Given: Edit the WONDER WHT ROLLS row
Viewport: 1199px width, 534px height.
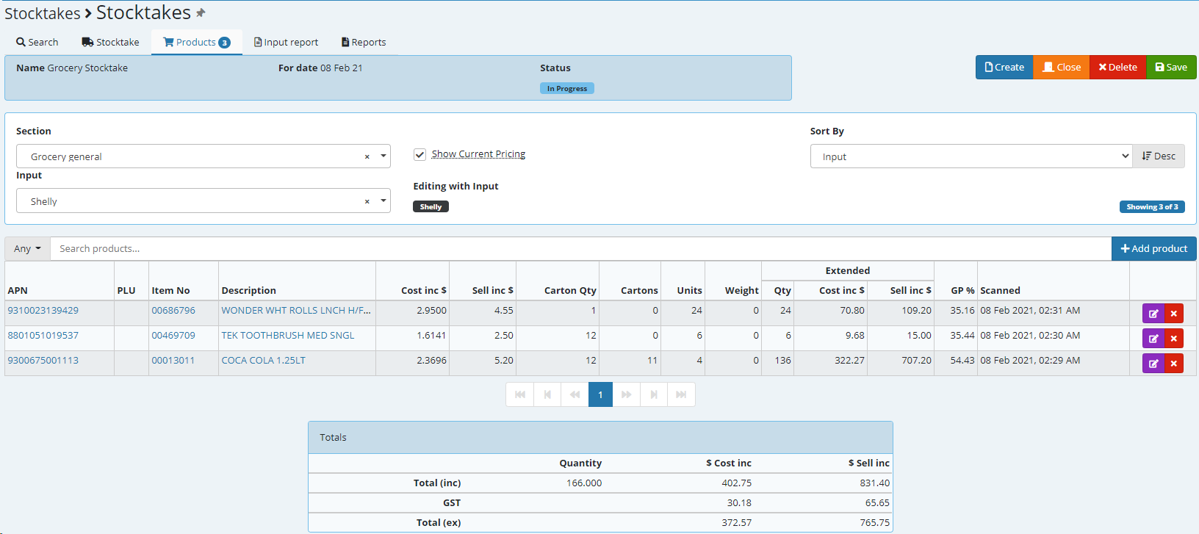Looking at the screenshot, I should [x=1153, y=314].
